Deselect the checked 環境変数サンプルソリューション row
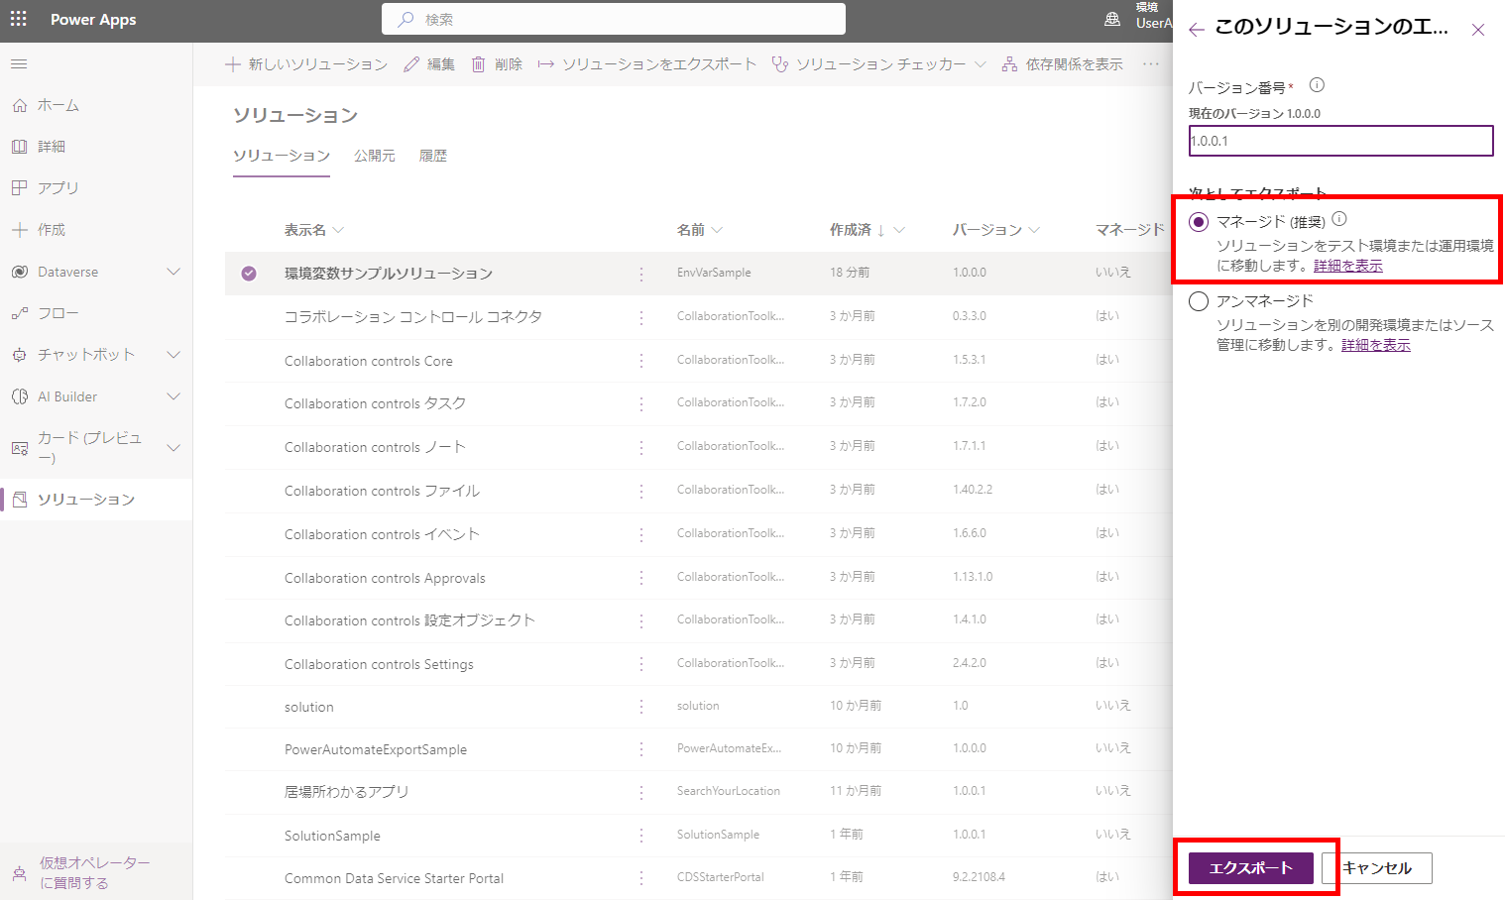Image resolution: width=1505 pixels, height=900 pixels. point(249,274)
